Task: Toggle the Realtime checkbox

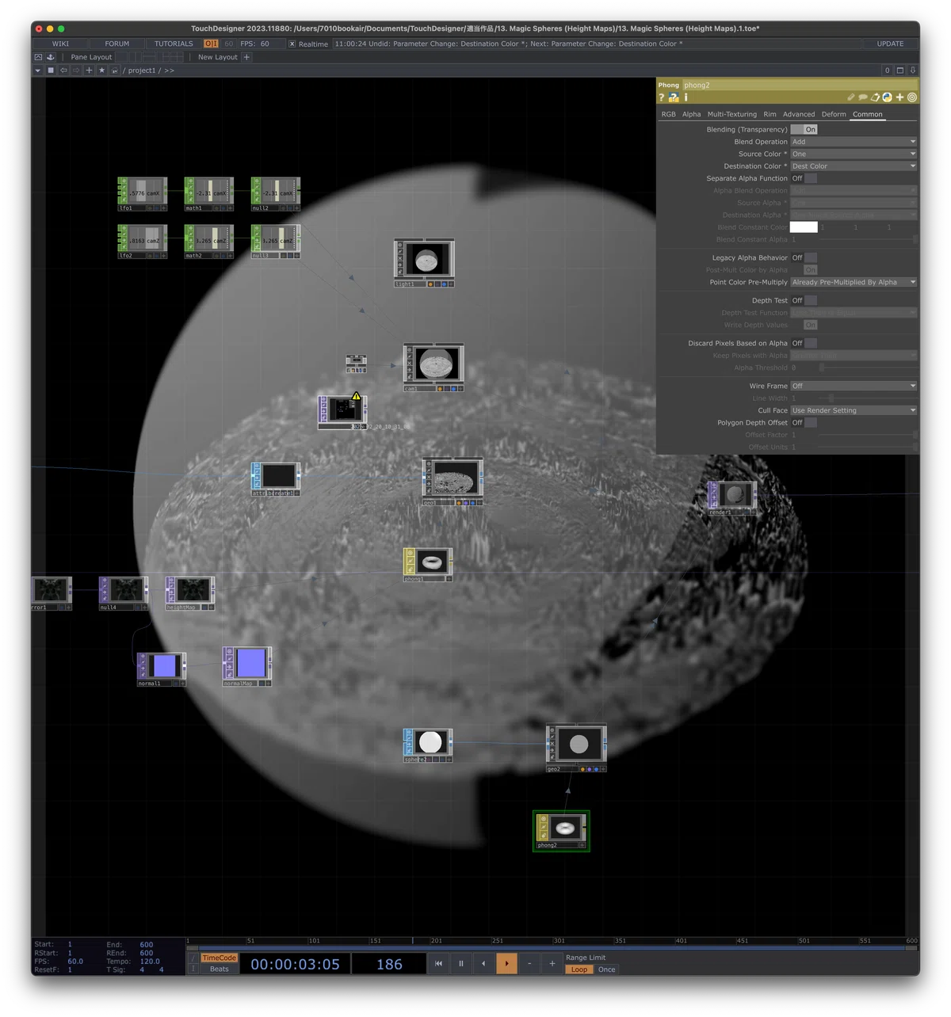Action: pos(292,44)
